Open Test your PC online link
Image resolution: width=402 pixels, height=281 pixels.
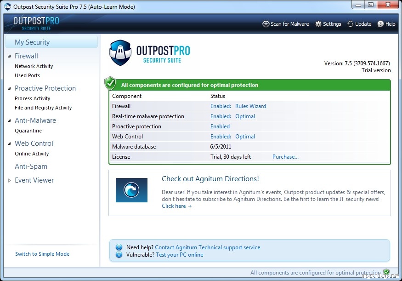[x=180, y=255]
